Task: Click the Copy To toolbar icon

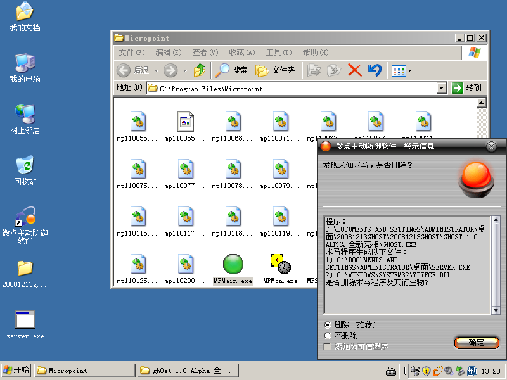Action: pyautogui.click(x=334, y=70)
